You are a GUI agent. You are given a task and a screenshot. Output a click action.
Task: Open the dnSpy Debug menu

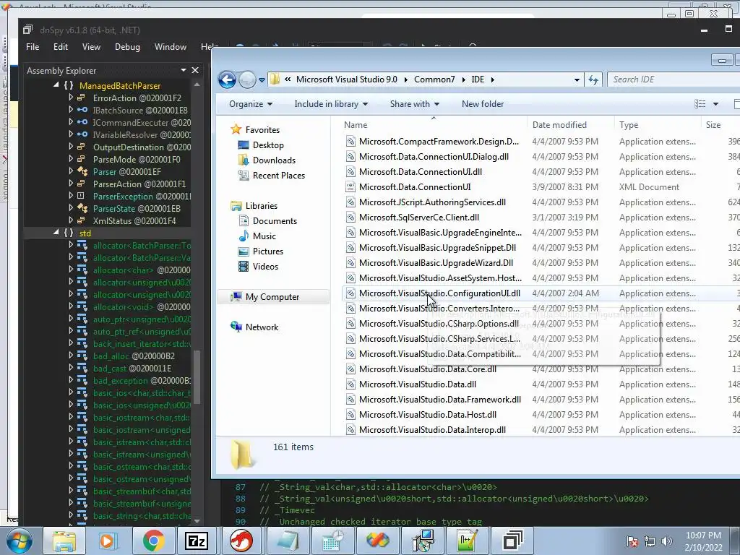(127, 47)
